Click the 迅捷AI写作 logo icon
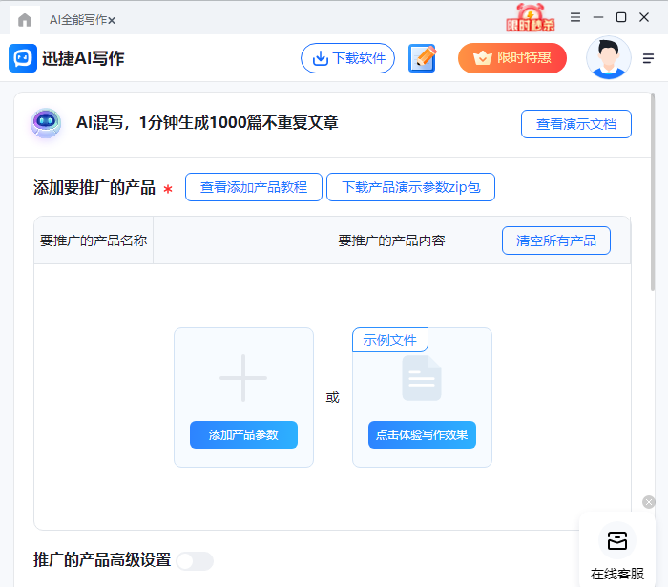 23,58
